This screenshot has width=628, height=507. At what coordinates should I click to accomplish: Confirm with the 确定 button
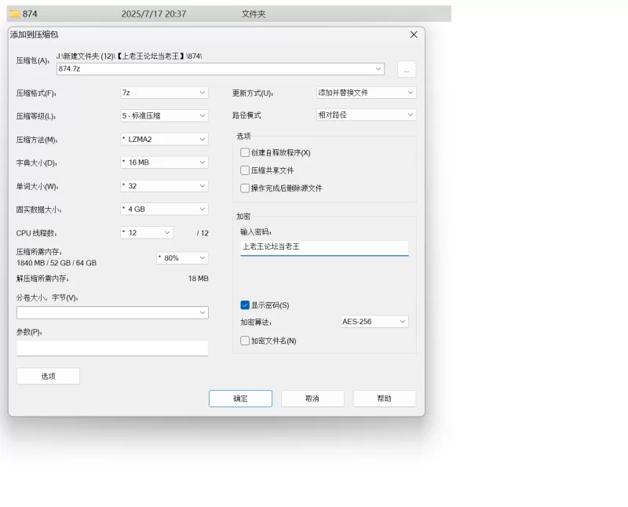coord(240,399)
